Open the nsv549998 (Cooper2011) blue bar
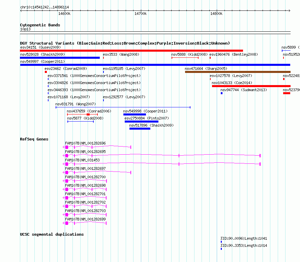Screen dimensions: 300x262 coord(135,114)
